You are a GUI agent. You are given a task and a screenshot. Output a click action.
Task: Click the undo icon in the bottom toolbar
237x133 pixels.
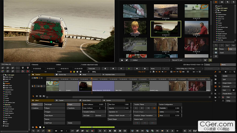click(x=33, y=131)
